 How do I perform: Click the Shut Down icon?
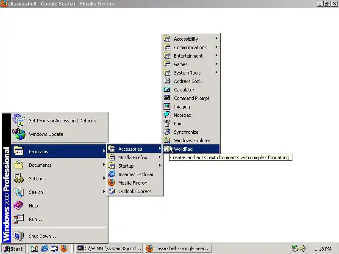click(19, 236)
